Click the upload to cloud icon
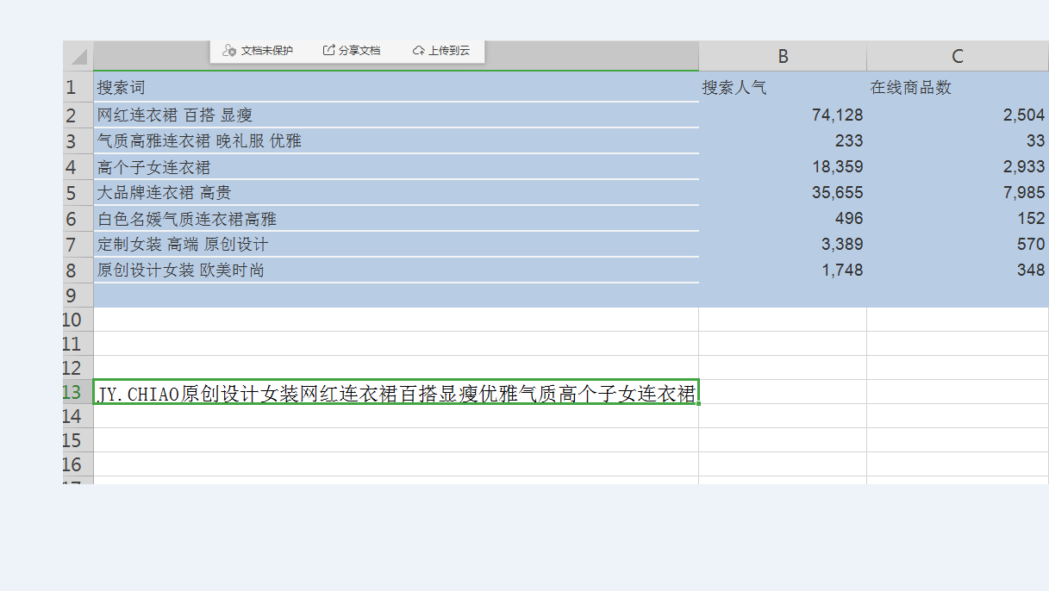 point(419,51)
